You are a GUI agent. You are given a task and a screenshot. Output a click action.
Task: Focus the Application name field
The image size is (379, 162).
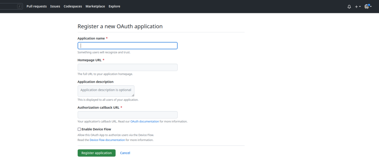[127, 46]
